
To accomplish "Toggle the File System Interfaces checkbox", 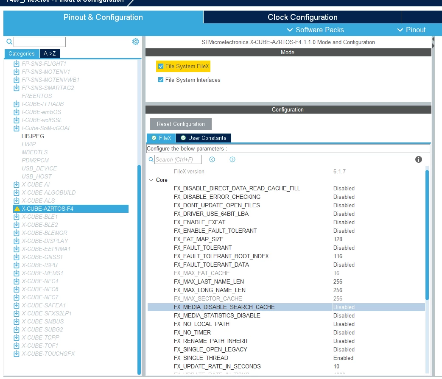I will tap(161, 80).
